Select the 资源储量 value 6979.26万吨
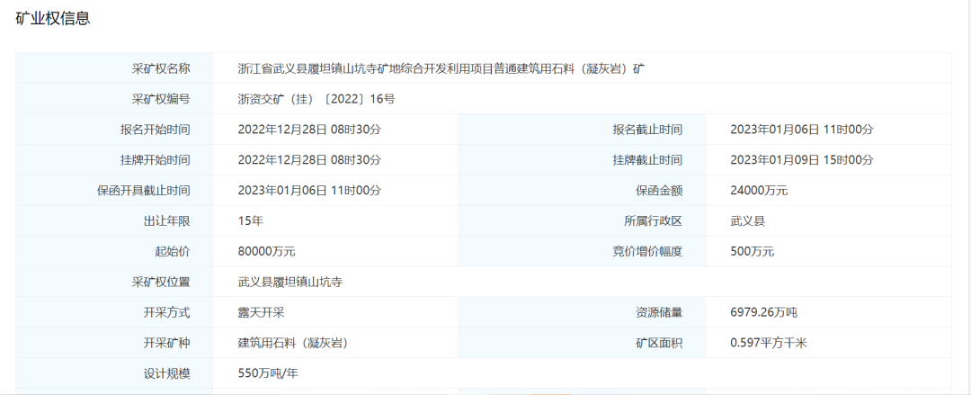The height and width of the screenshot is (395, 971). click(763, 312)
